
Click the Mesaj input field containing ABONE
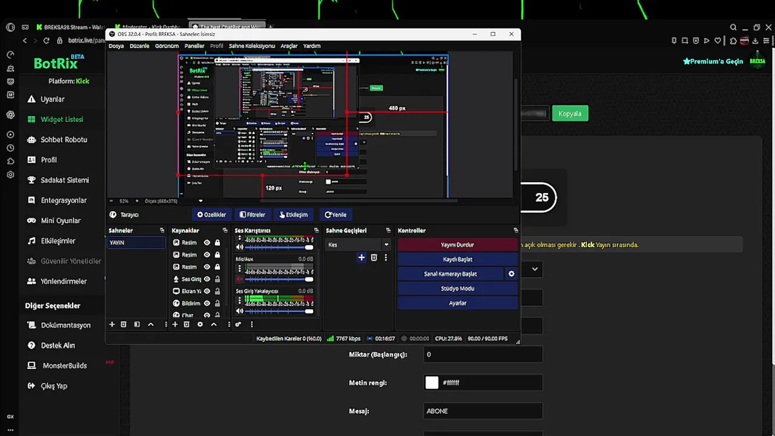[483, 411]
